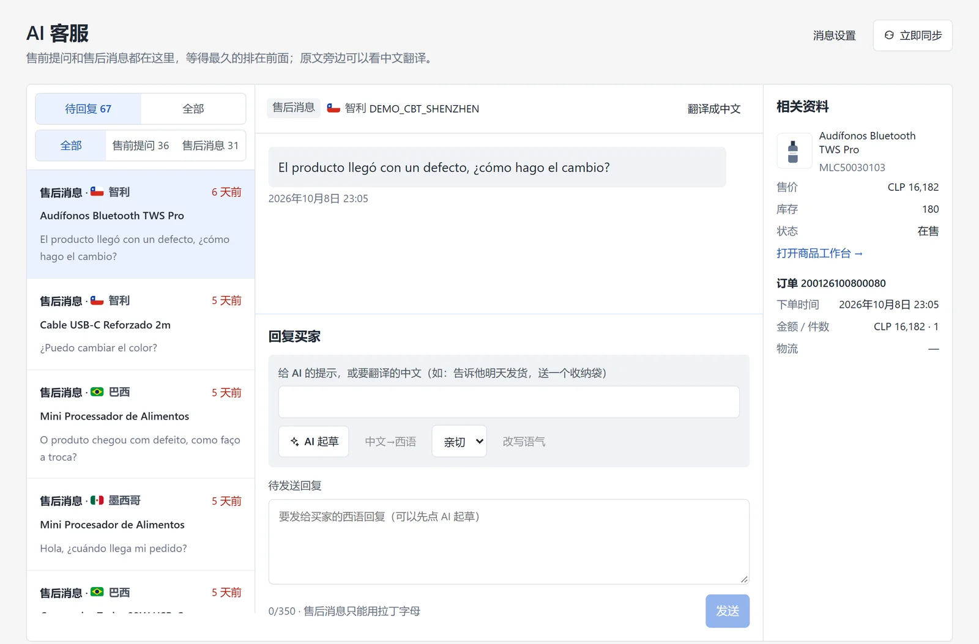Filter by 售后消息 31
The height and width of the screenshot is (644, 979).
coord(210,146)
